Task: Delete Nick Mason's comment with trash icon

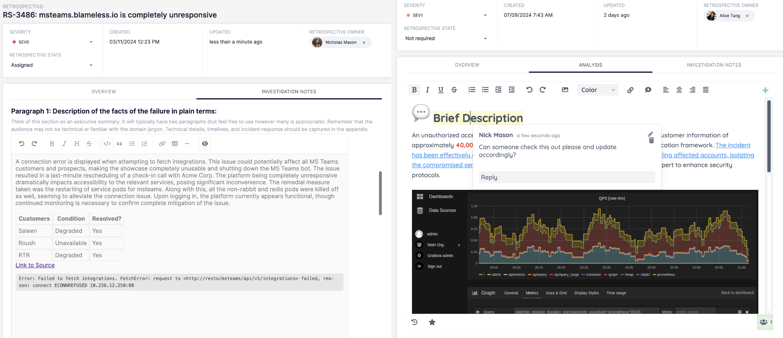Action: coord(651,141)
